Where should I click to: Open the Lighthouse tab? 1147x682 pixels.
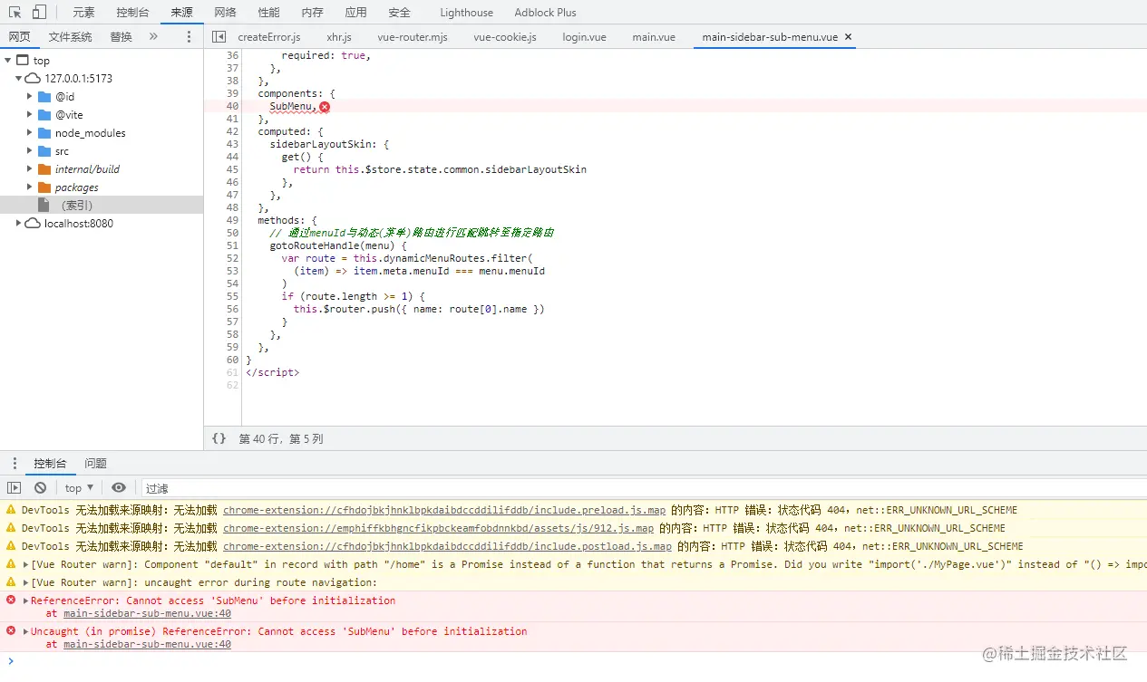[x=466, y=13]
